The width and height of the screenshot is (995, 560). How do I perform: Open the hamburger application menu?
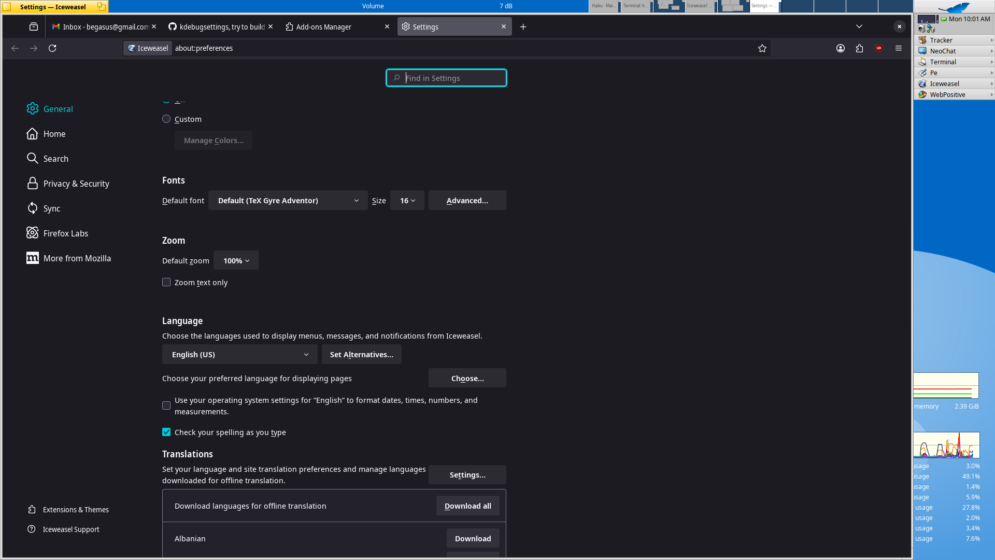pos(898,48)
